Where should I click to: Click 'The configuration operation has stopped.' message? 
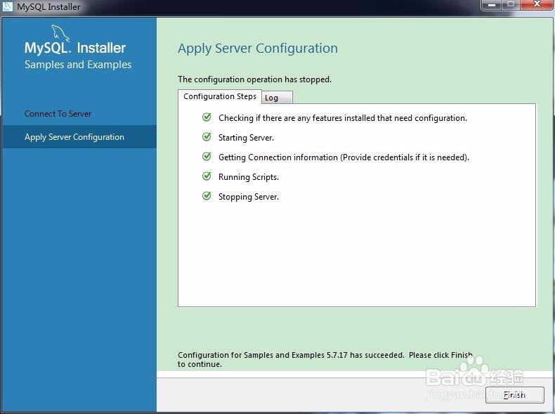pos(254,79)
